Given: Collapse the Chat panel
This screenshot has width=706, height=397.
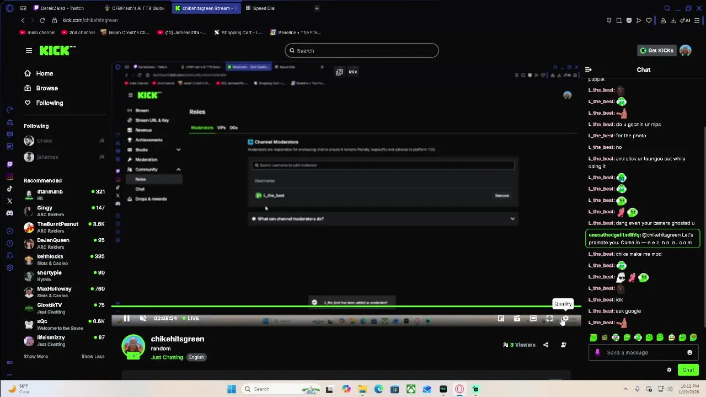Looking at the screenshot, I should 589,70.
